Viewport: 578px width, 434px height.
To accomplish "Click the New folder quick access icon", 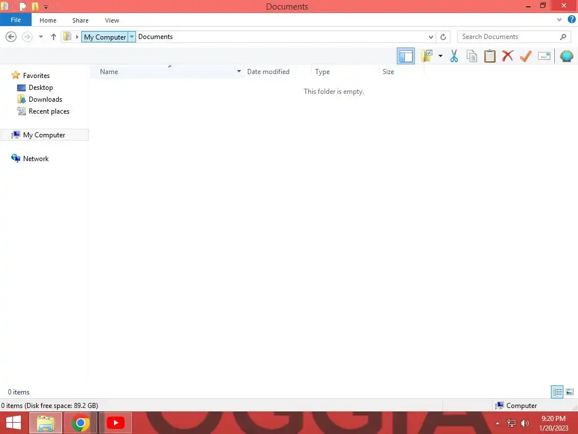I will (x=35, y=6).
